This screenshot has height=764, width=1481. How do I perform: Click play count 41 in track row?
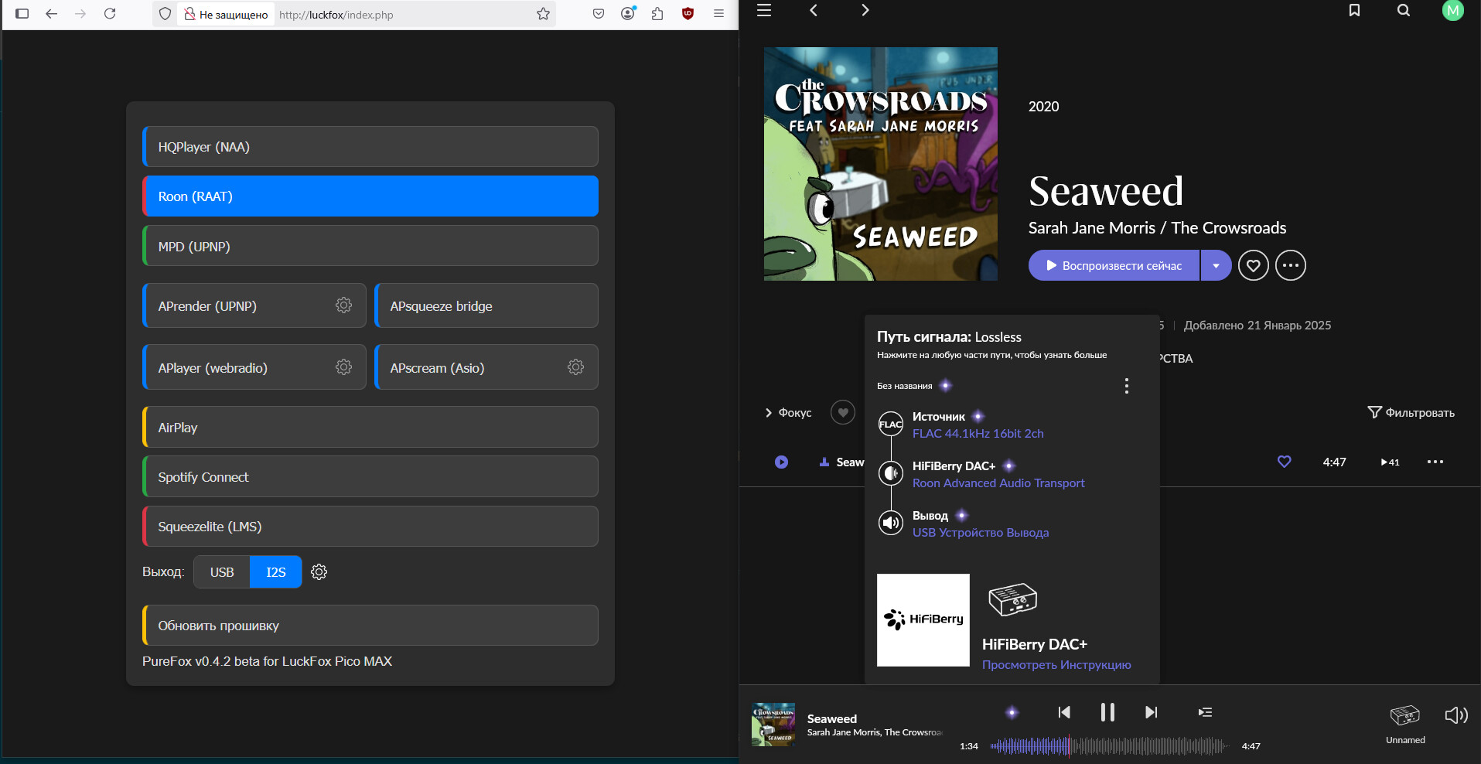coord(1391,462)
